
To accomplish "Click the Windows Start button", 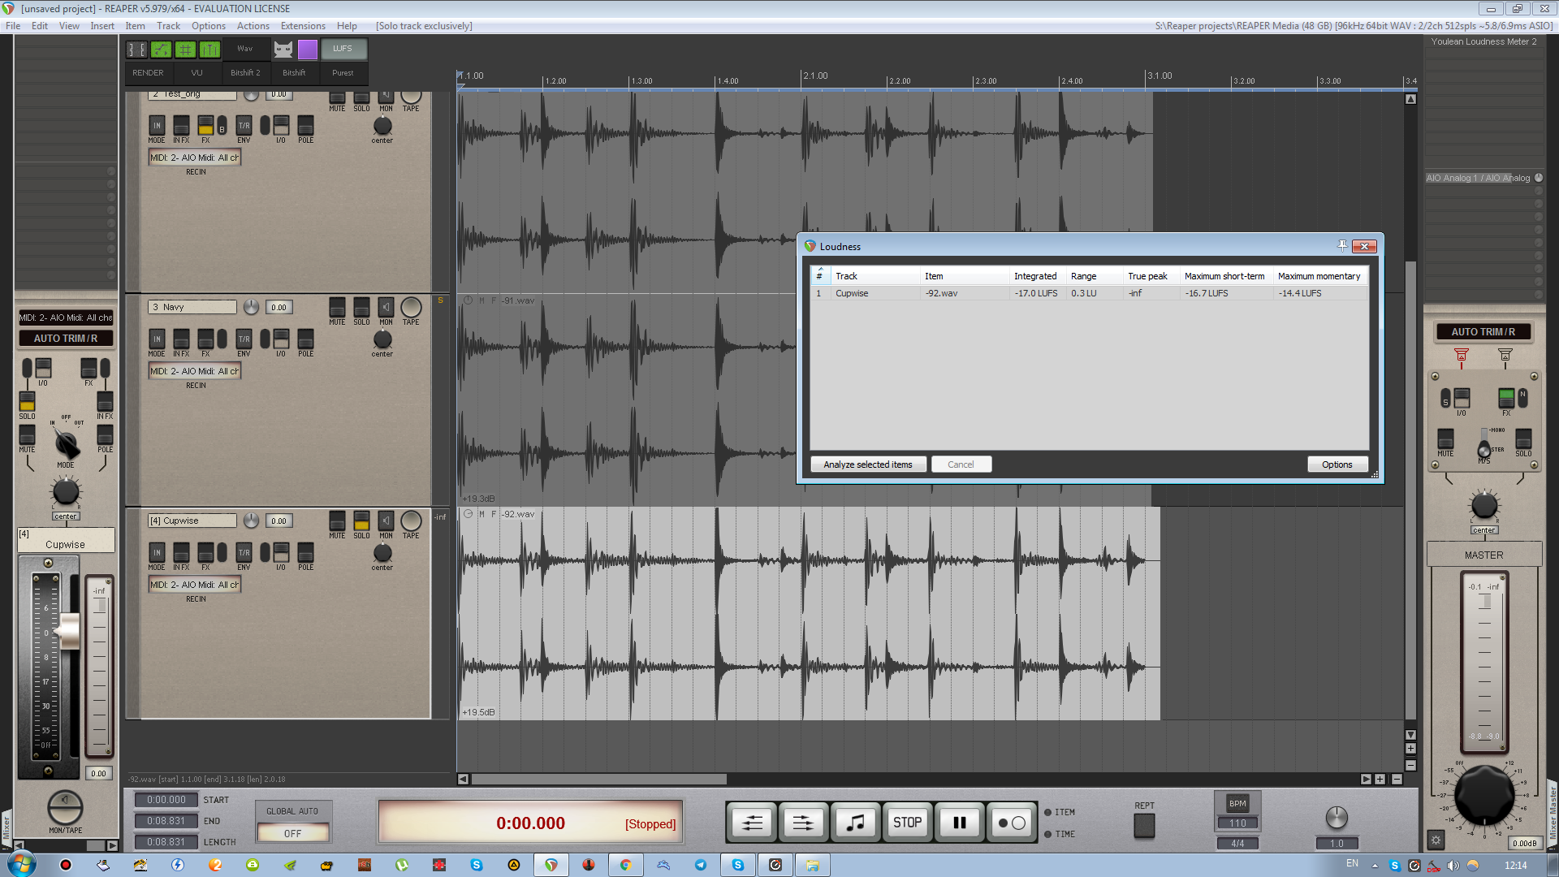I will [22, 864].
